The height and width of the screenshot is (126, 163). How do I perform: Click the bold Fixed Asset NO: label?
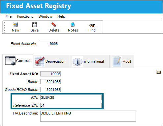point(24,74)
